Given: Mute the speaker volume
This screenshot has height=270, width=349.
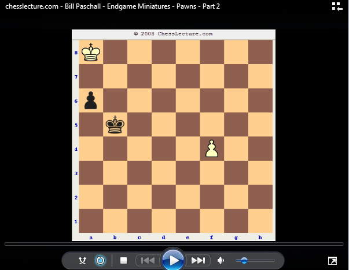Looking at the screenshot, I should (221, 260).
